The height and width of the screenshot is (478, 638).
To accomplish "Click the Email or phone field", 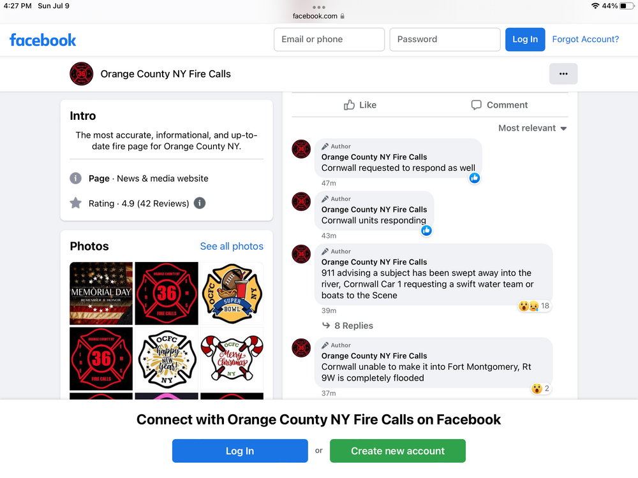I will [329, 40].
